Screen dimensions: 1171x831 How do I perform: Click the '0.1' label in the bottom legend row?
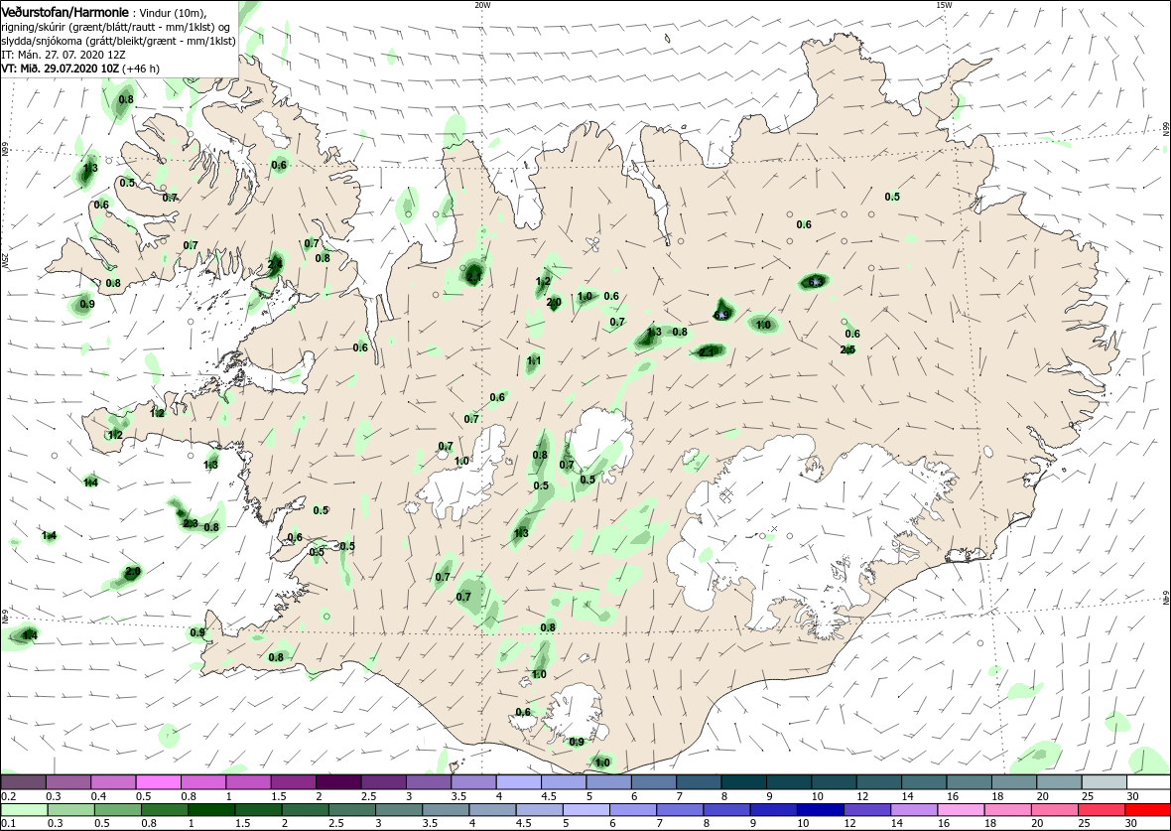(x=9, y=823)
